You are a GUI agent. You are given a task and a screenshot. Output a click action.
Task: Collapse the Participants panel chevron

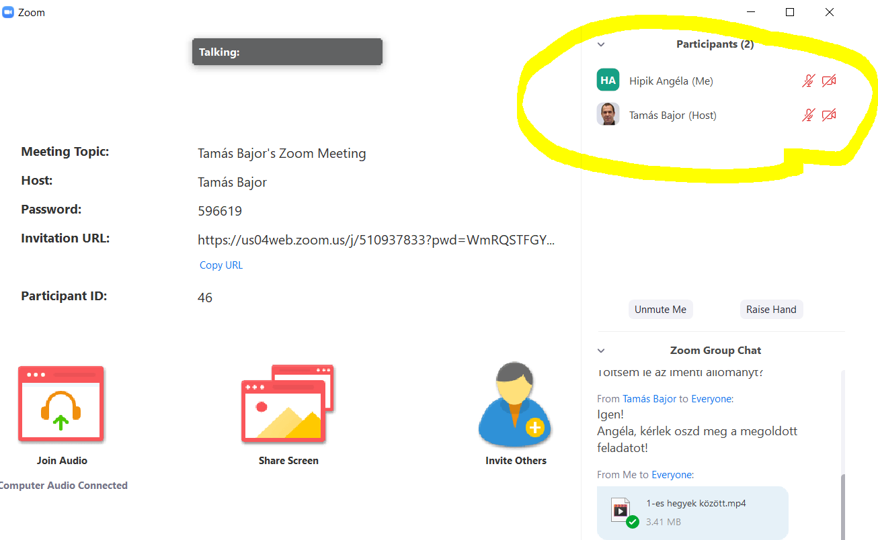(601, 44)
